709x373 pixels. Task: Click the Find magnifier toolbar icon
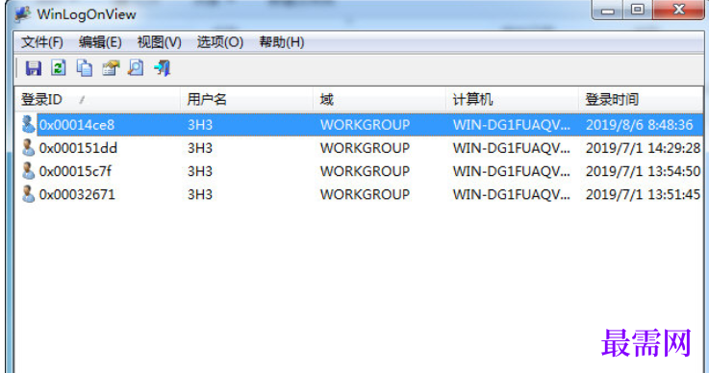[x=136, y=68]
